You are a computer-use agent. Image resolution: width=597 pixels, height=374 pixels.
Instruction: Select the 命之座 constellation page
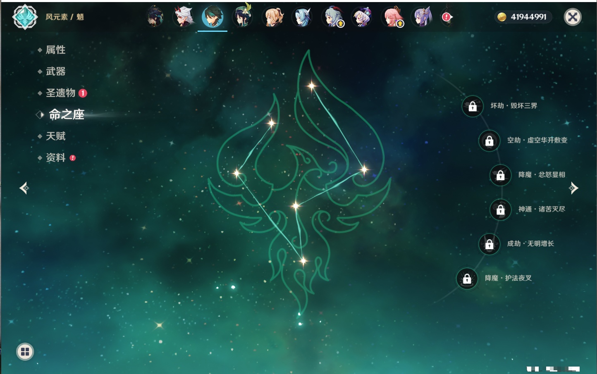[66, 114]
